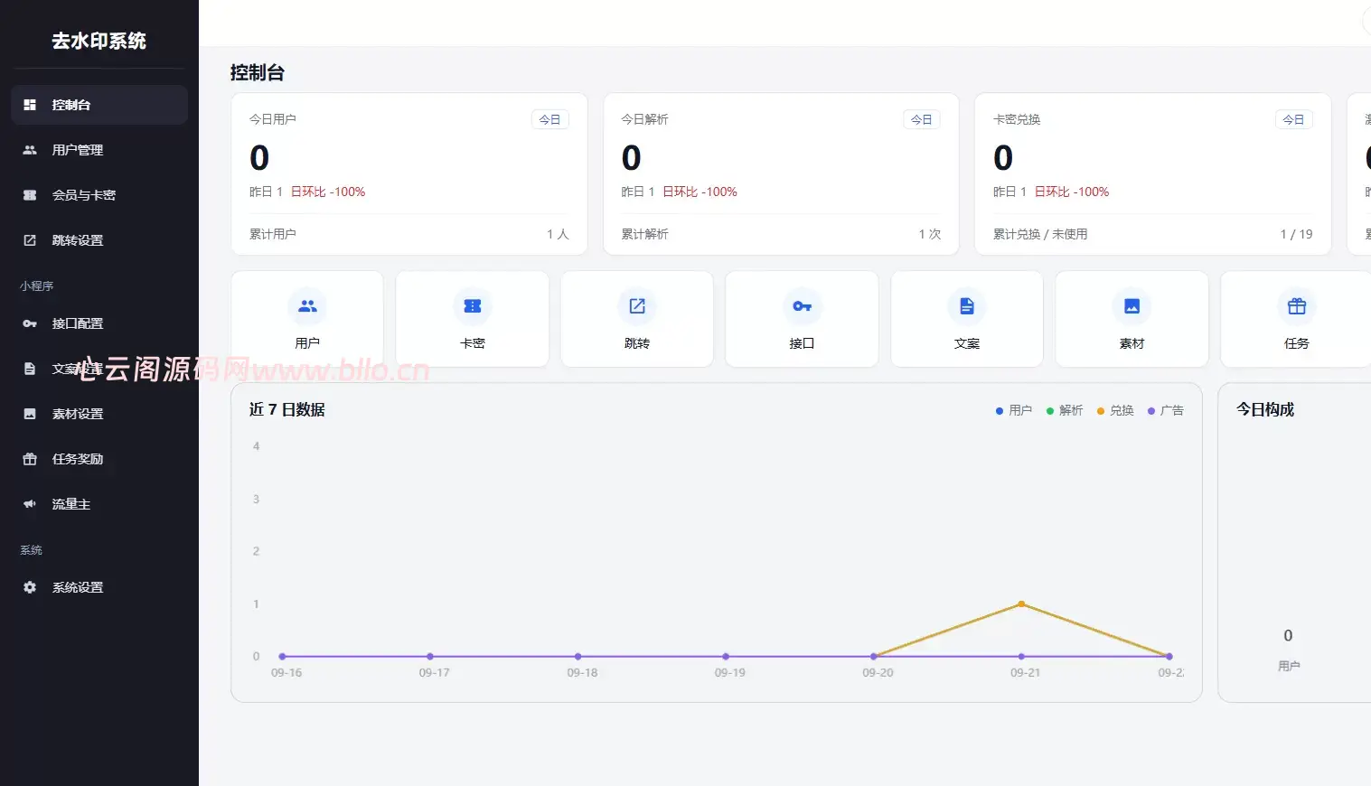1371x786 pixels.
Task: Click the image icon beside 素材设置
Action: click(30, 414)
